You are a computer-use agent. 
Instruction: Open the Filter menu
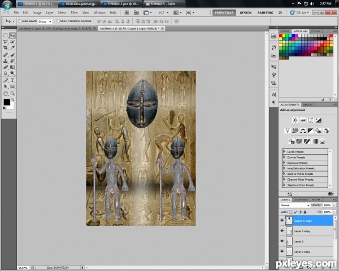pos(74,12)
